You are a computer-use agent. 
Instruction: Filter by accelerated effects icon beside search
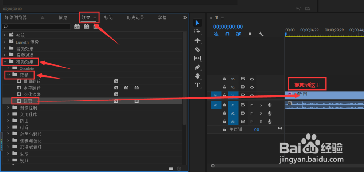[77, 27]
